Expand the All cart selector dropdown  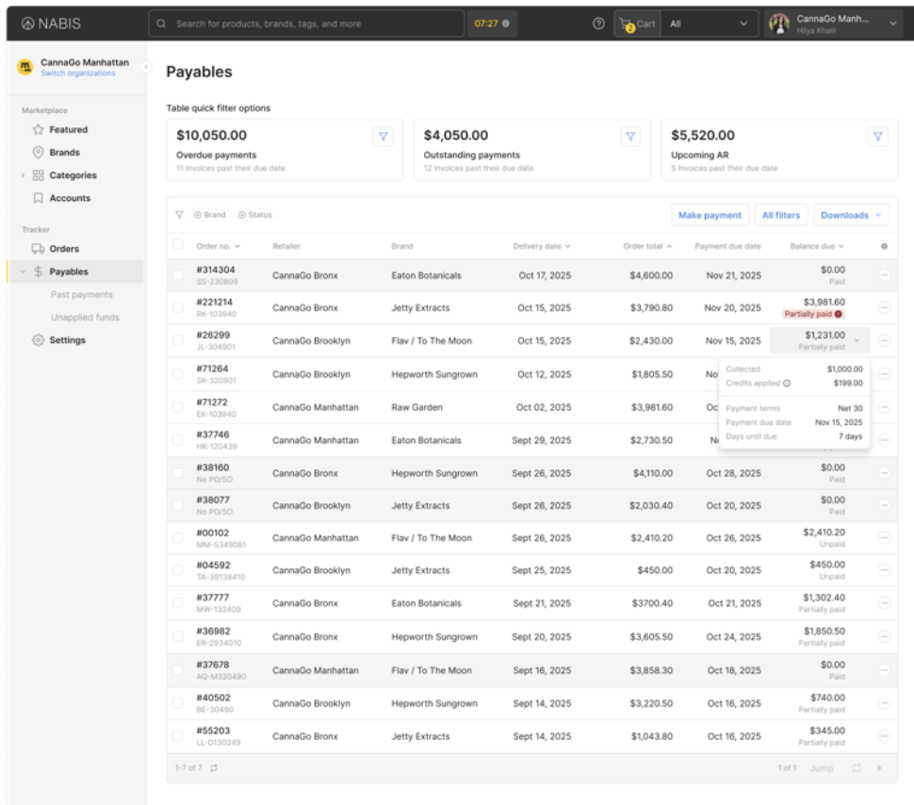click(710, 24)
